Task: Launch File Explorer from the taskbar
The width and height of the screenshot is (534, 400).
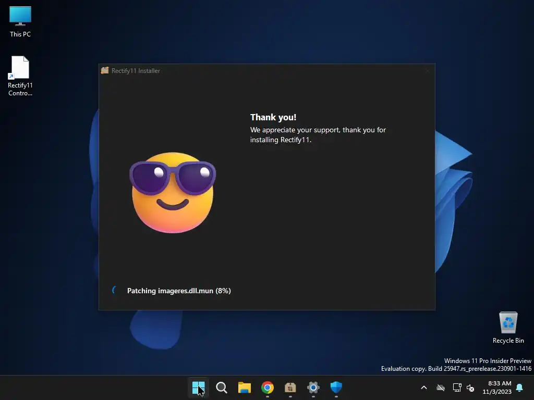Action: [x=244, y=387]
